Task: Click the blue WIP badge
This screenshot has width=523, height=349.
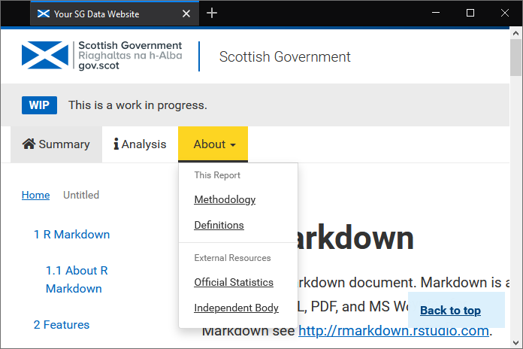Action: (x=39, y=105)
